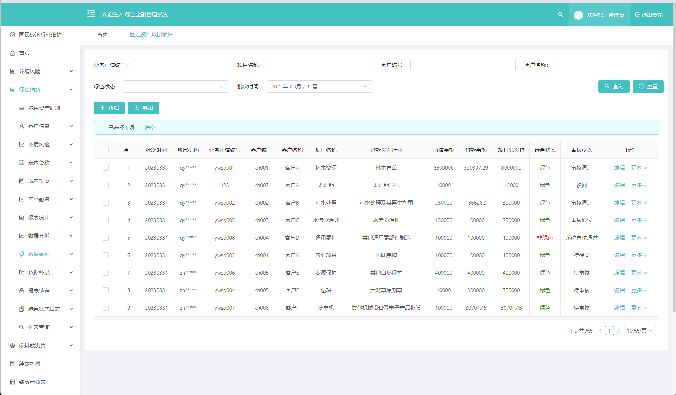Screen dimensions: 676x395
Task: Open 更多 menu for the ywsq001 row
Action: point(639,168)
